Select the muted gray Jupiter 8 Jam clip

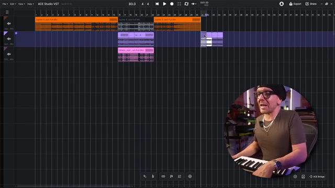click(136, 24)
